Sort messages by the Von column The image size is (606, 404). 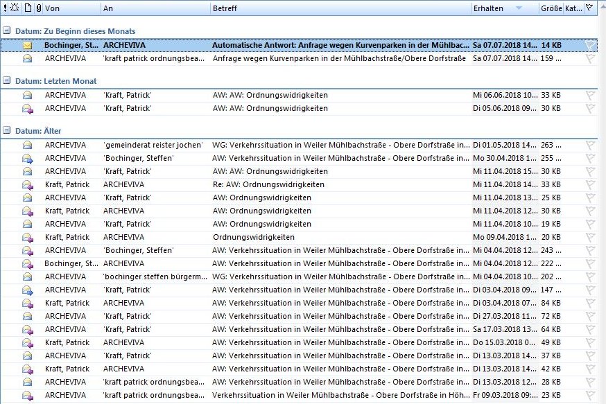(52, 8)
